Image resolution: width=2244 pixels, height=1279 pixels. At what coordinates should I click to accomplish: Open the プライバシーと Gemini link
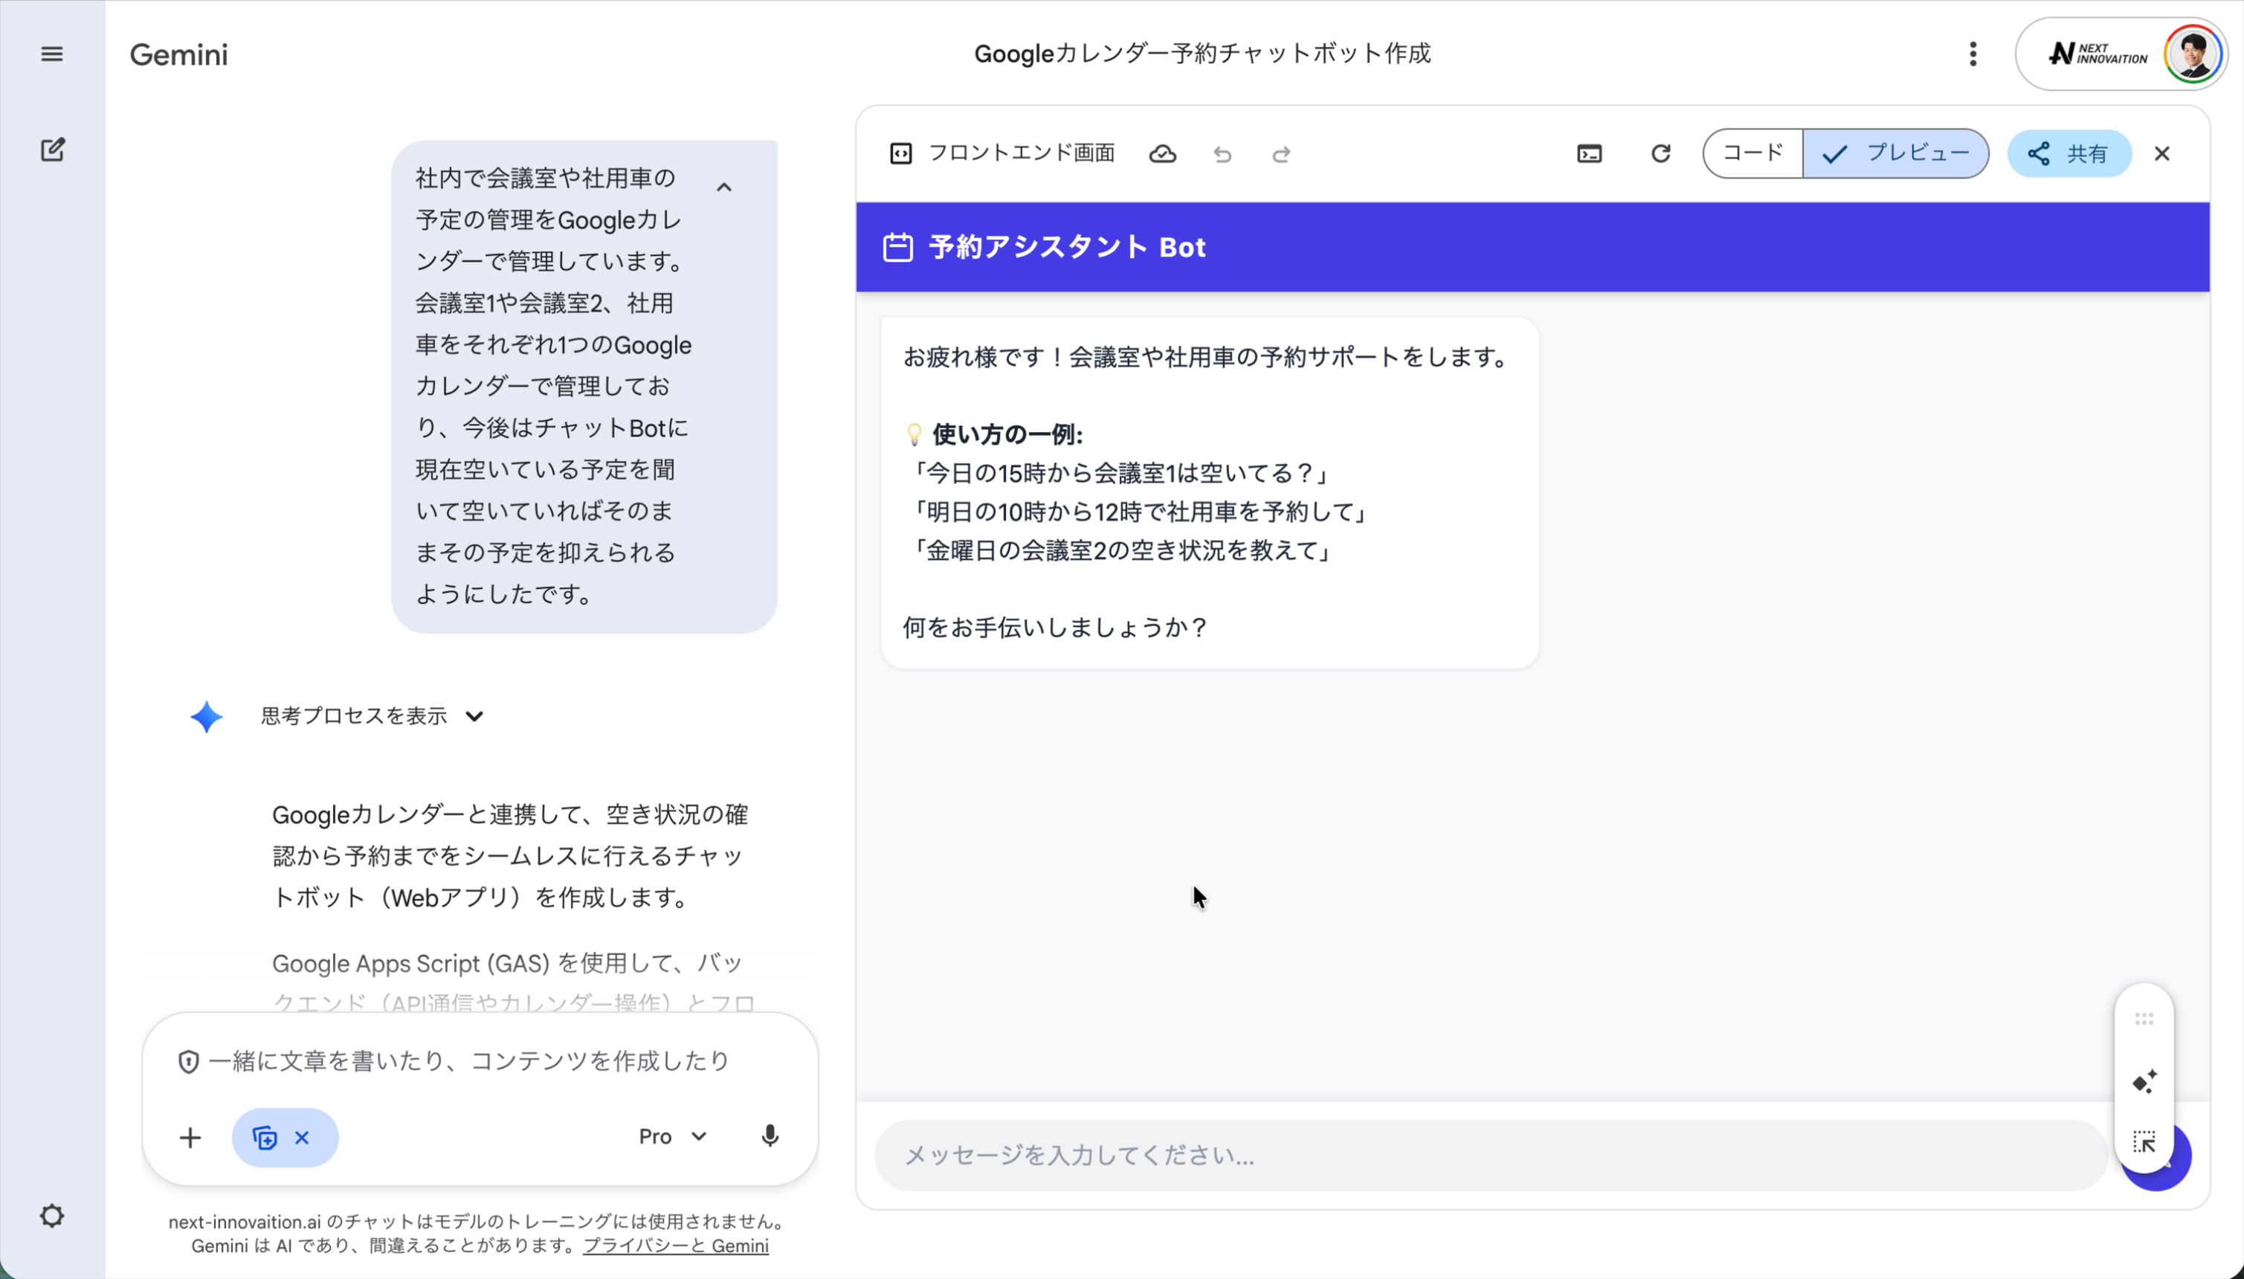click(x=677, y=1246)
